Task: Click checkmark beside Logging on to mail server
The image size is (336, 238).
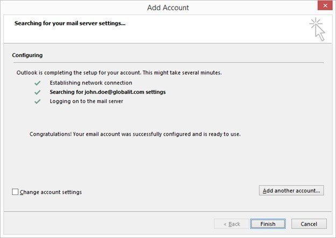Action: (x=37, y=101)
